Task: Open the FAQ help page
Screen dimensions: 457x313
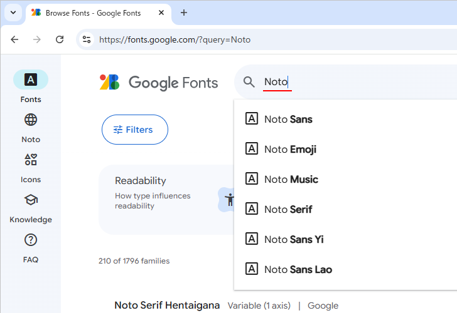Action: (30, 240)
